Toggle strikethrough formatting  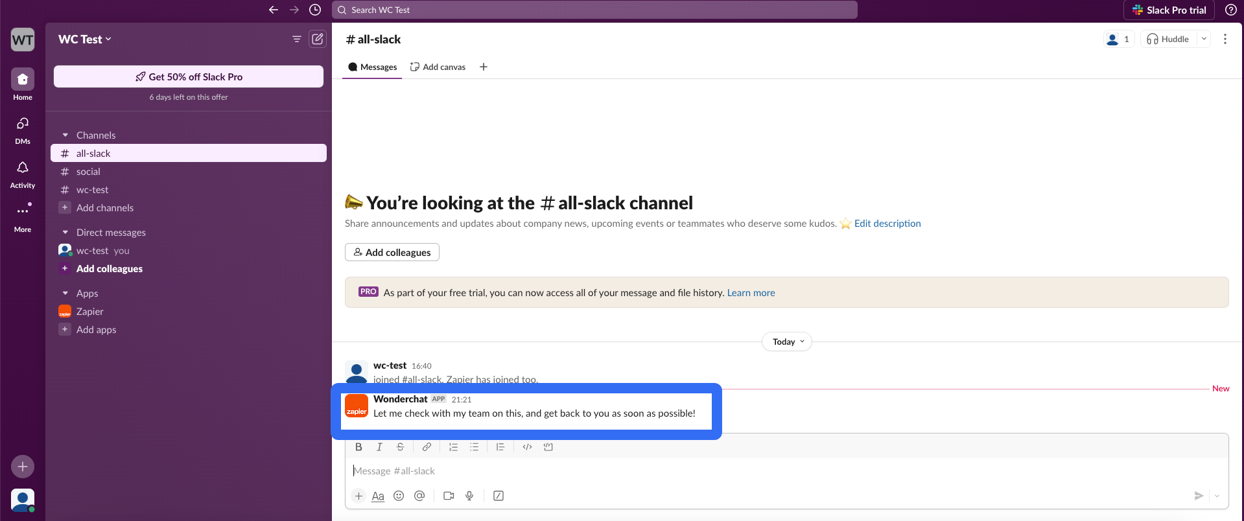click(400, 447)
